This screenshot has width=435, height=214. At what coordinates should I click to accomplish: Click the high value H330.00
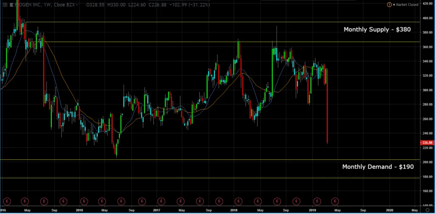116,5
